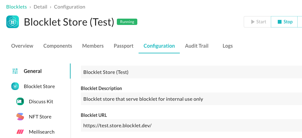Screen dimensions: 302x138
Task: Switch to the Components tab
Action: [x=58, y=46]
